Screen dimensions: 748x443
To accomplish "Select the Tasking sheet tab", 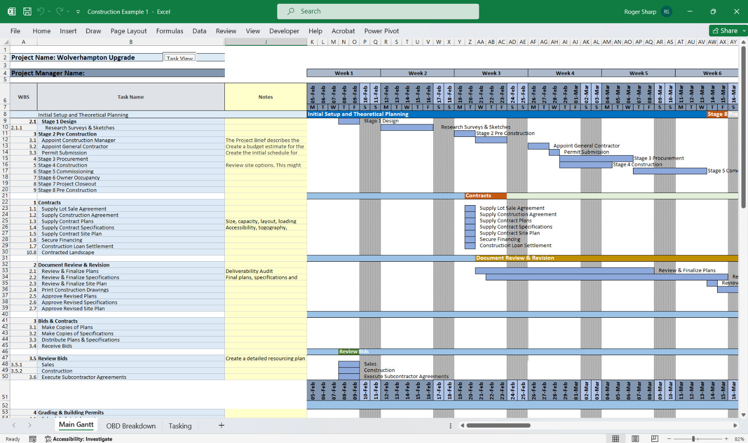I will coord(180,426).
